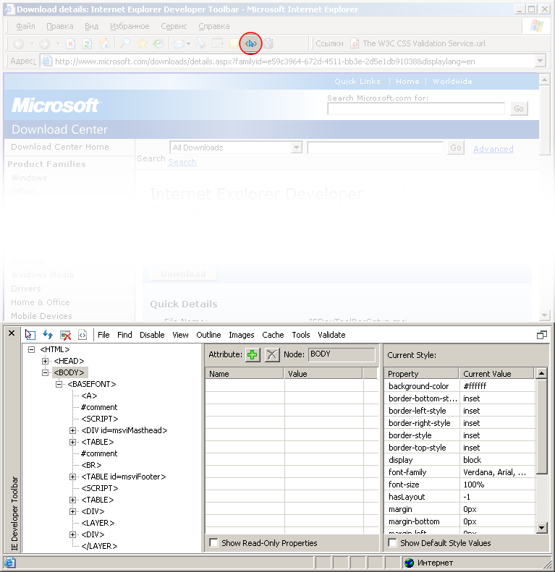Image resolution: width=555 pixels, height=572 pixels.
Task: Enable Show Default Style Values checkbox
Action: pyautogui.click(x=392, y=542)
